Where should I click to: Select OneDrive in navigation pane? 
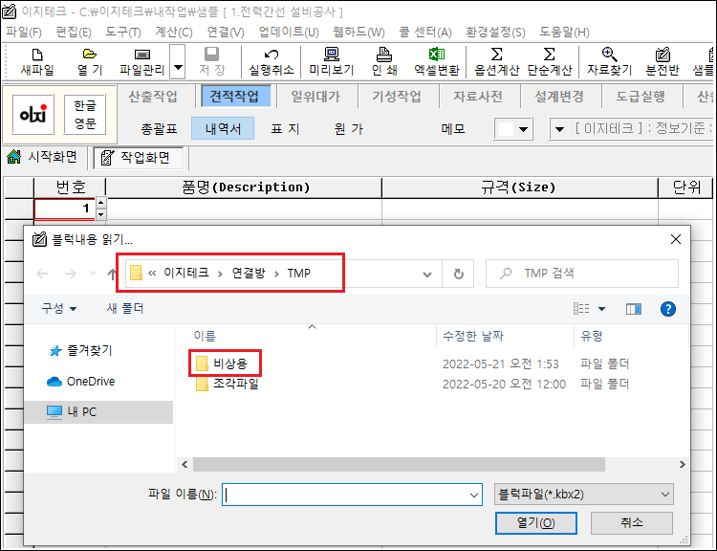coord(81,382)
